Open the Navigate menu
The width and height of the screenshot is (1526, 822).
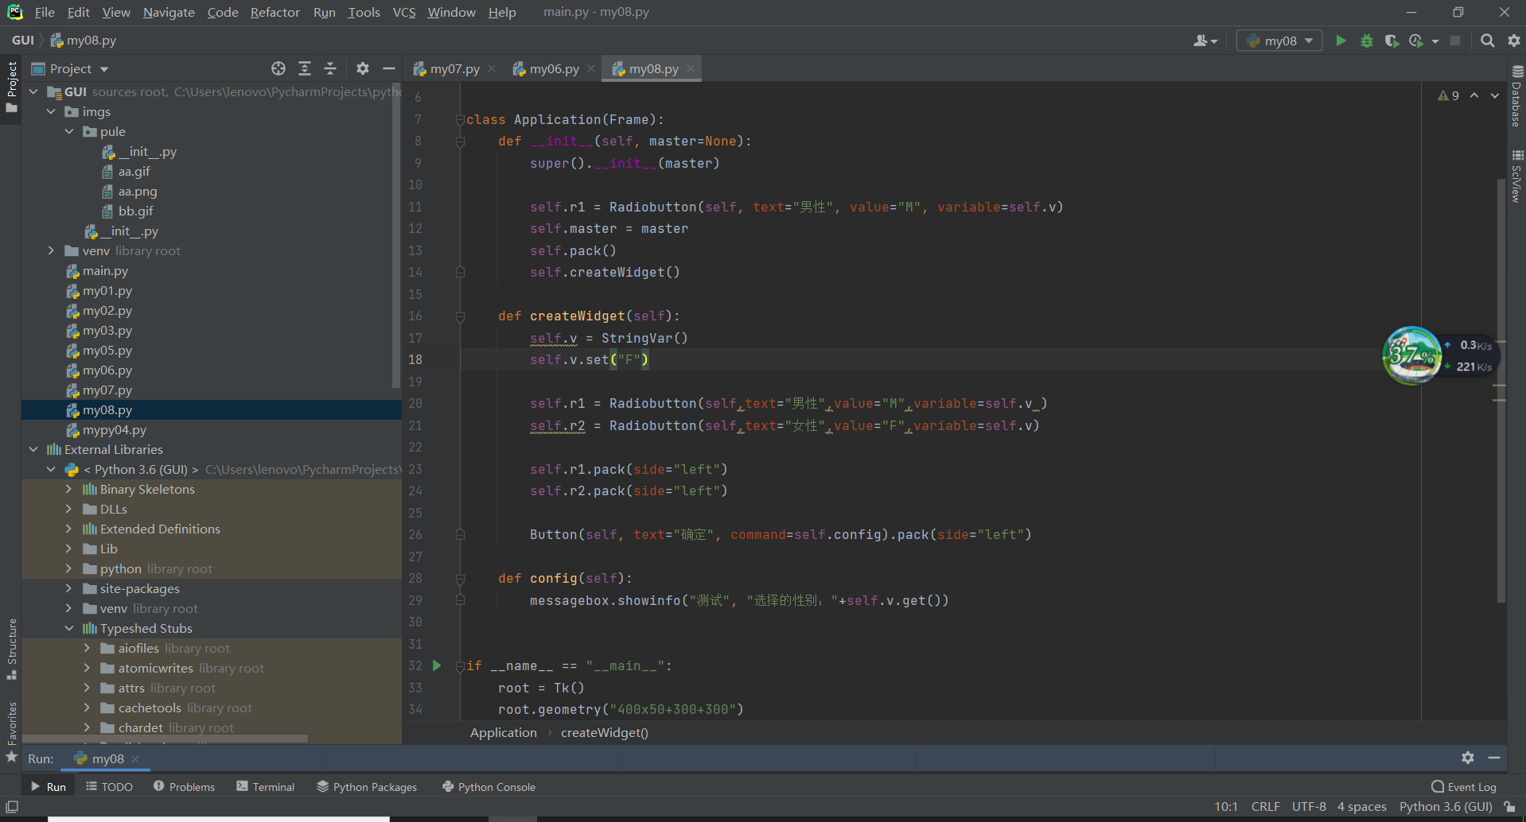point(169,12)
